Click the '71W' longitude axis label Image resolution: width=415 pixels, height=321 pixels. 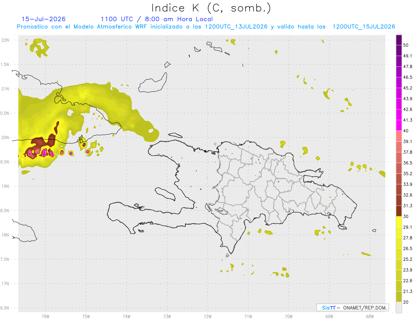[248, 316]
